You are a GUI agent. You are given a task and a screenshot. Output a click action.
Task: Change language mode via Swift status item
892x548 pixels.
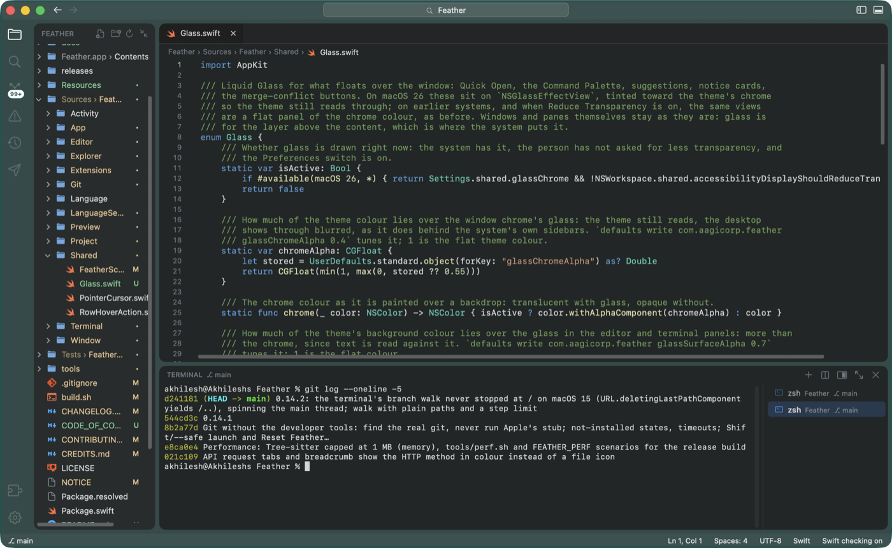coord(802,540)
